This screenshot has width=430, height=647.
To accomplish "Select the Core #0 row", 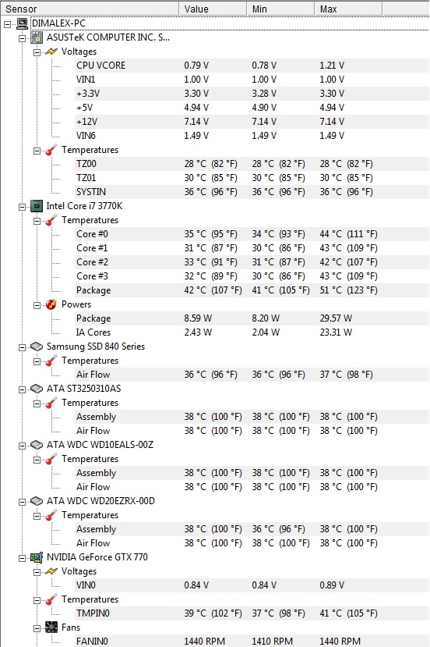I will pos(252,234).
